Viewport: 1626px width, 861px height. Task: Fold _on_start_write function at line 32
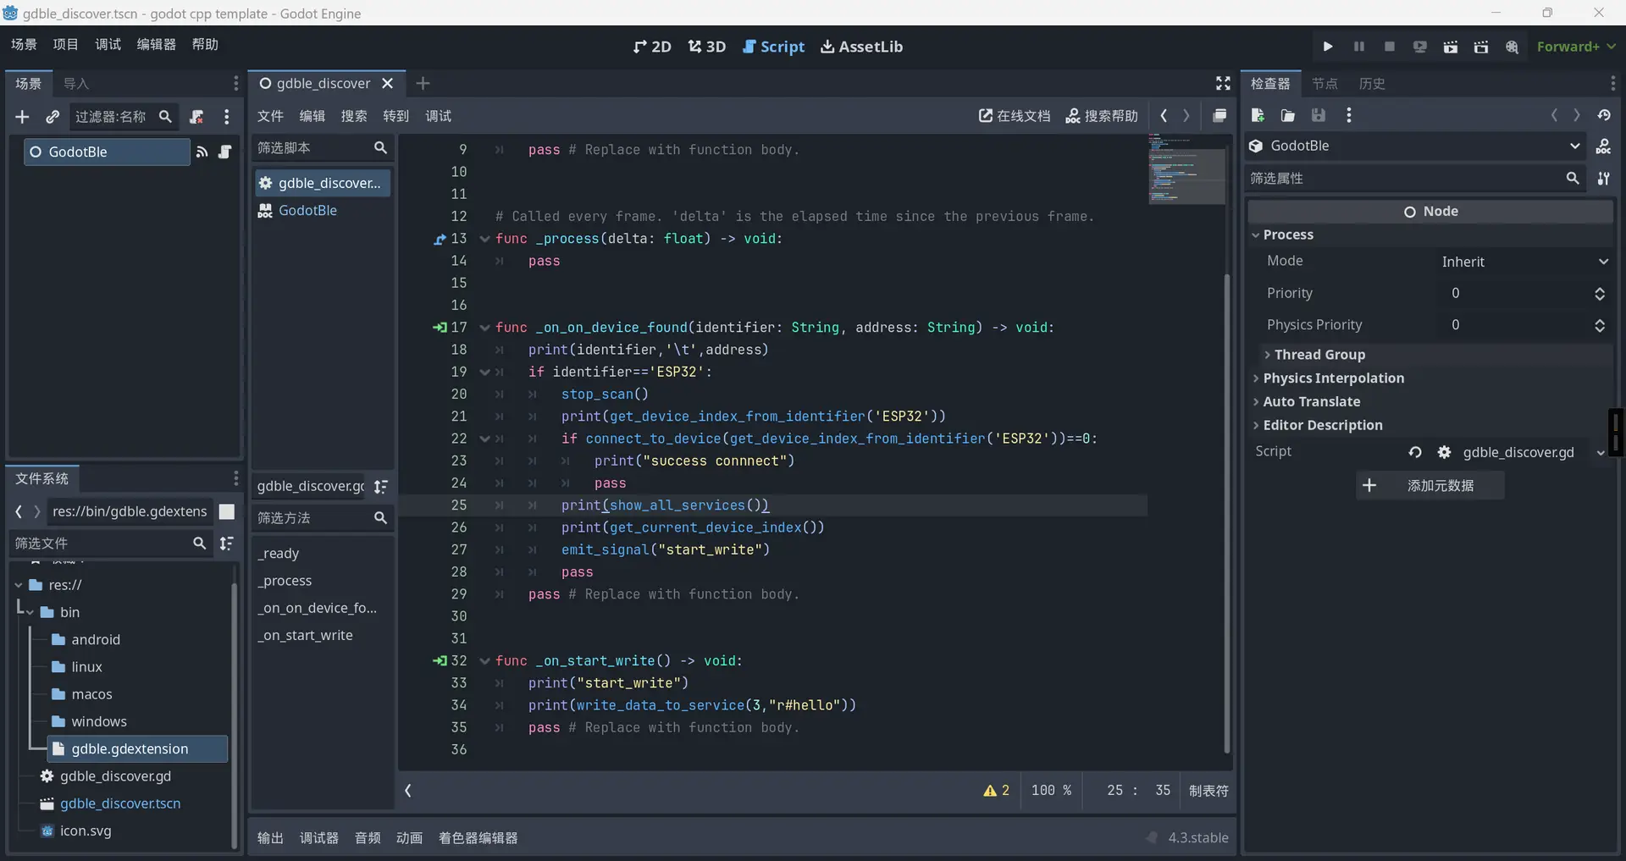485,661
